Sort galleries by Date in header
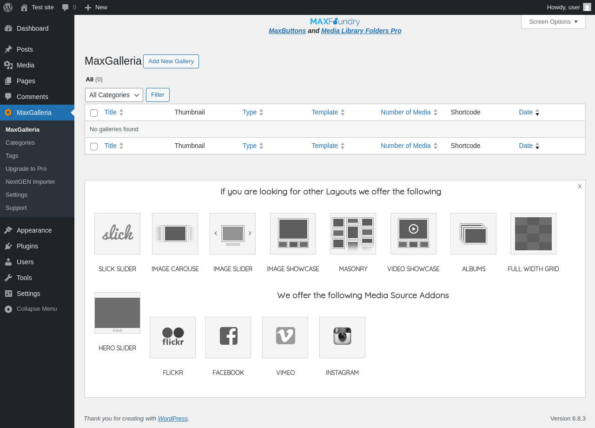Screen dimensions: 595x428 [x=526, y=112]
